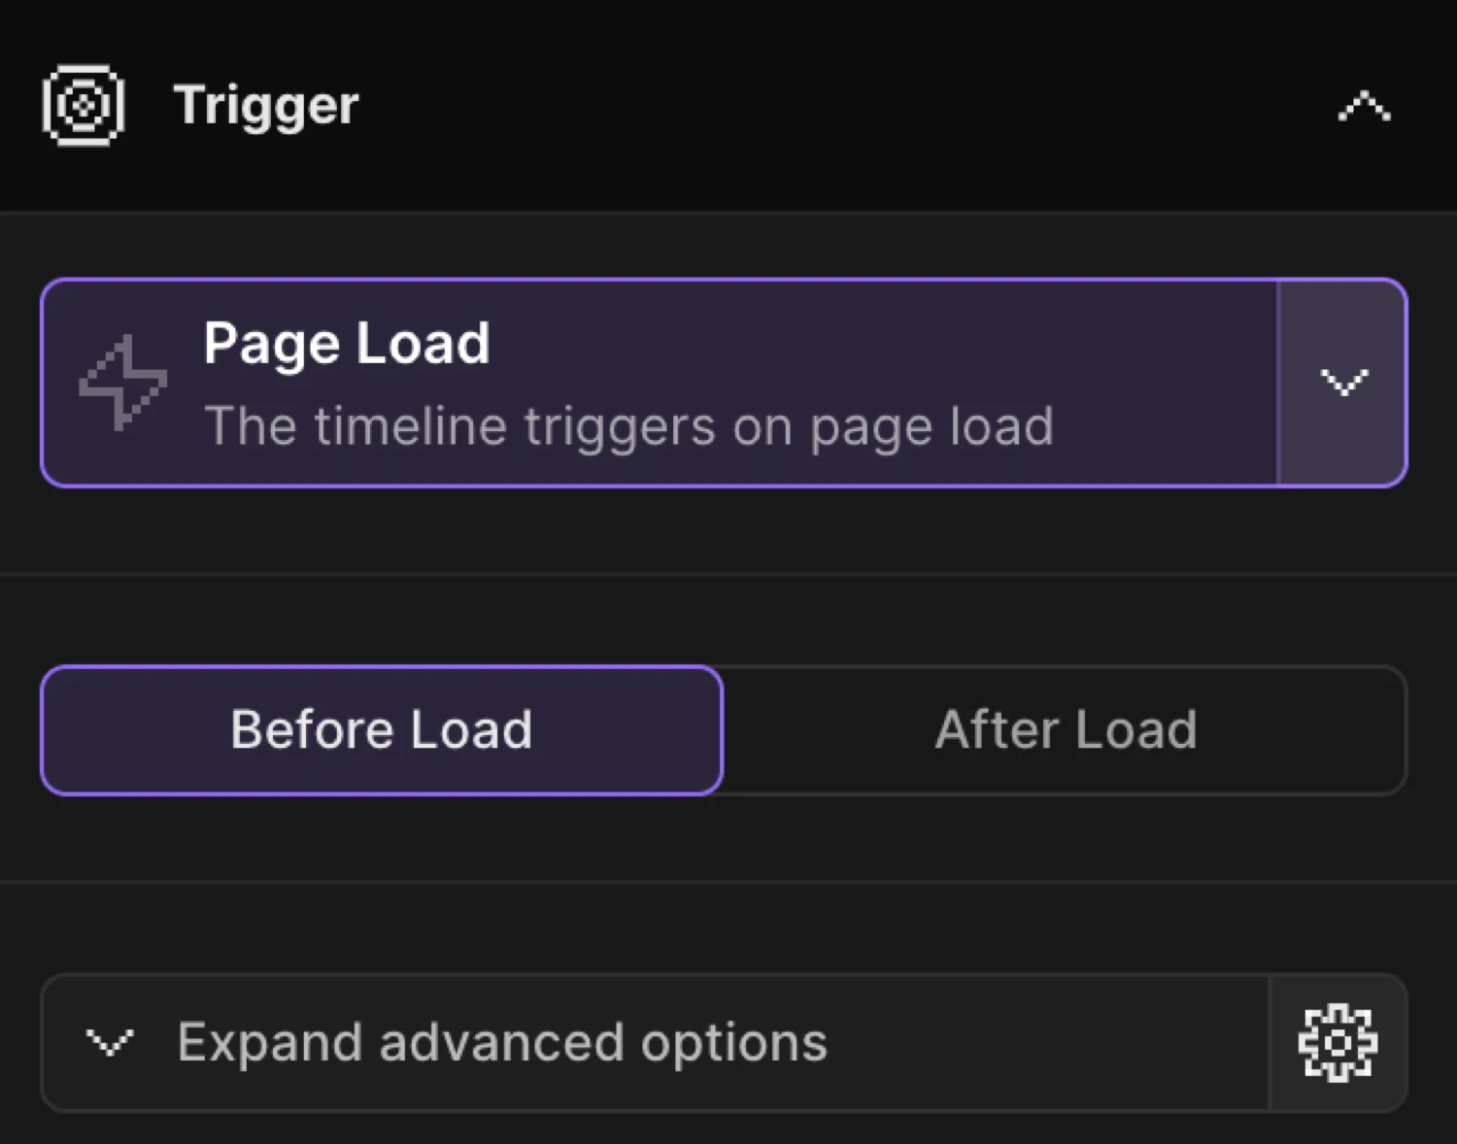Select the lightning bolt icon next to Page Load
The image size is (1457, 1144).
124,383
